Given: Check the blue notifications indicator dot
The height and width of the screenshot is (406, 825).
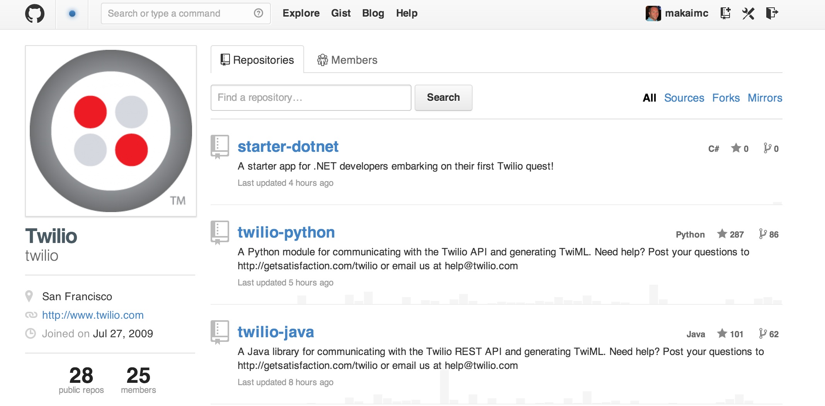Looking at the screenshot, I should coord(72,14).
